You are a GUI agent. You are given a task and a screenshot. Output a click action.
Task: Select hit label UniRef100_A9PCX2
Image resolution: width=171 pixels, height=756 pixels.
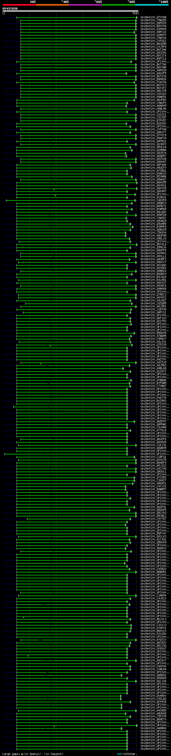click(153, 32)
